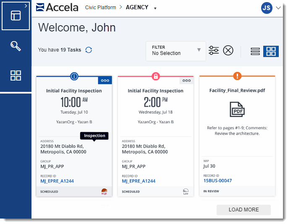288x224 pixels.
Task: Open the advanced filter sliders icon
Action: tap(214, 51)
